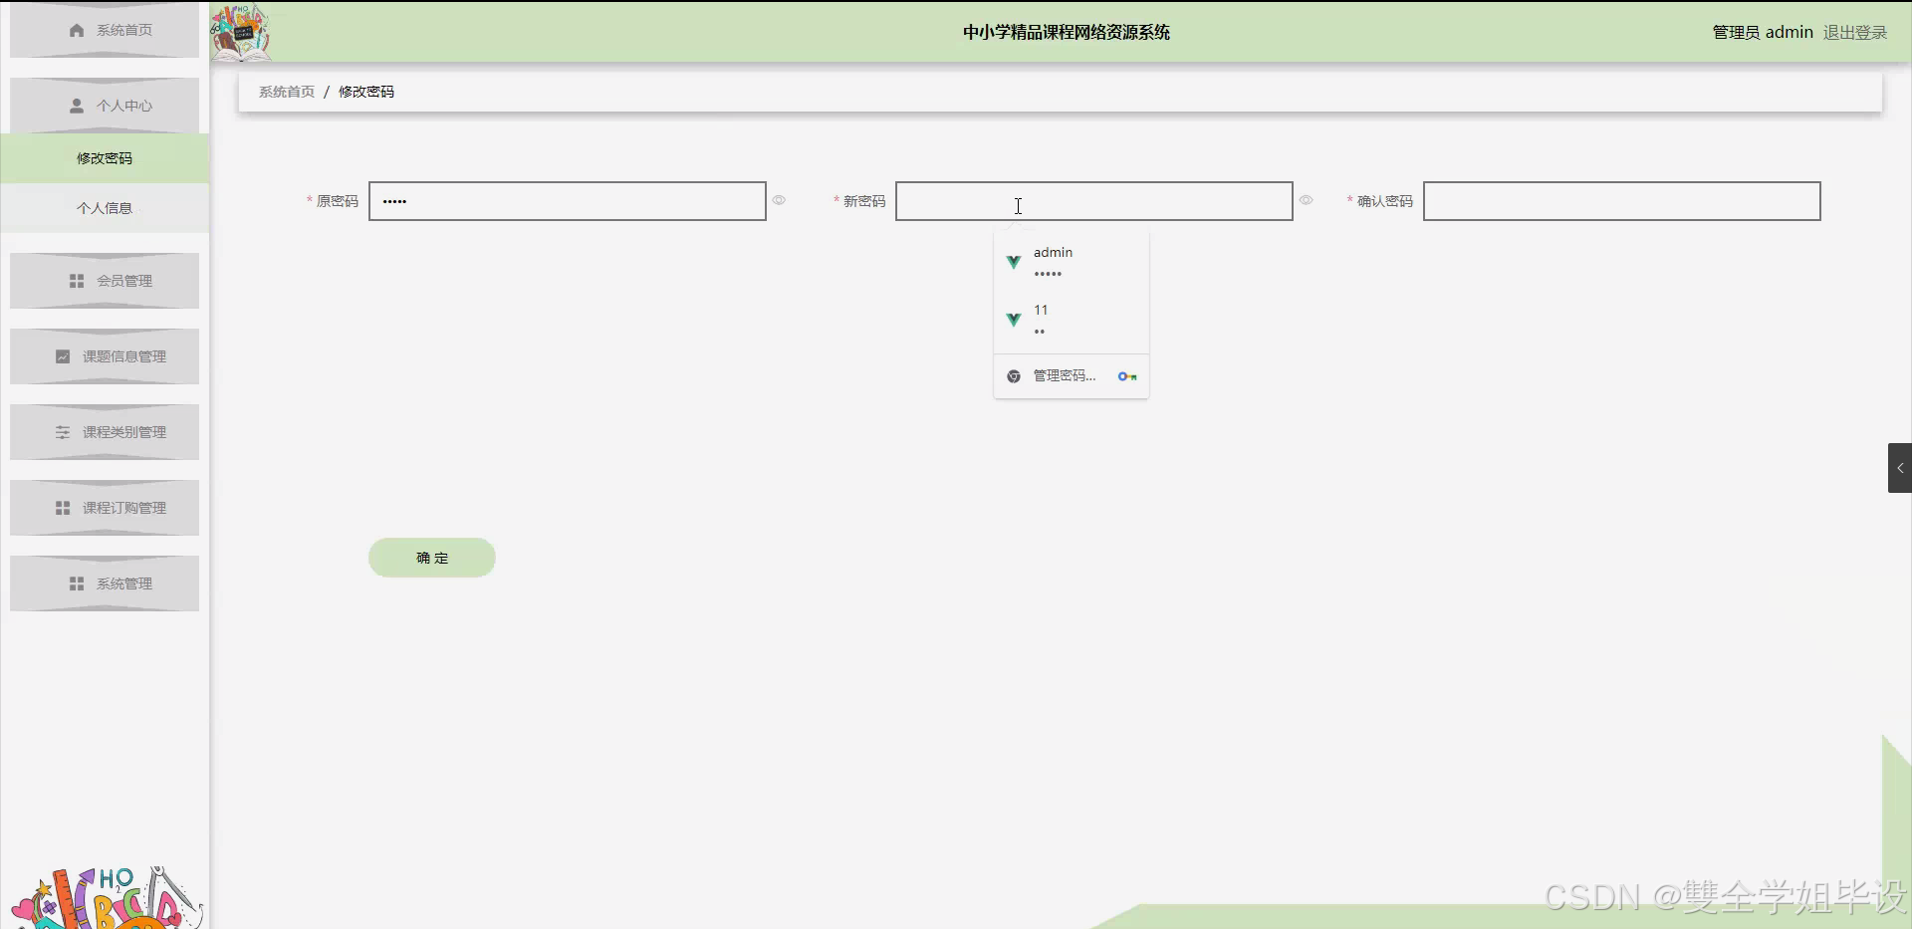Select 个人信息 in the sidebar menu
The height and width of the screenshot is (929, 1912).
pyautogui.click(x=105, y=208)
